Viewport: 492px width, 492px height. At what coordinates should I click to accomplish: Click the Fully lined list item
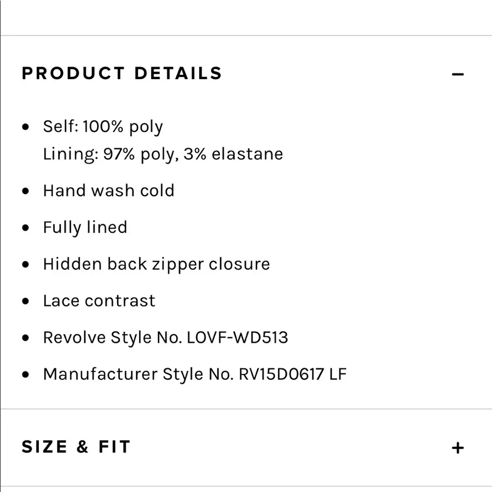(86, 227)
